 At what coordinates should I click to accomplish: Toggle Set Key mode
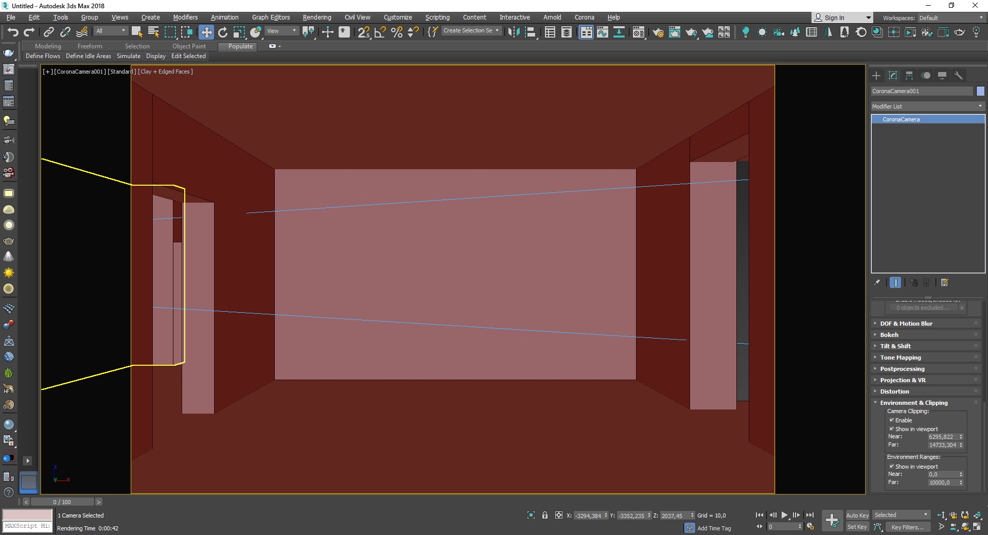[x=857, y=527]
